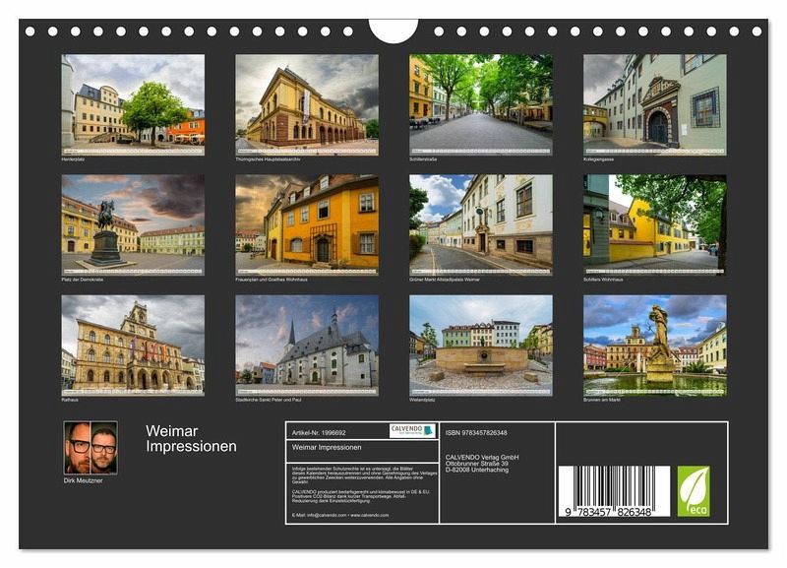The height and width of the screenshot is (568, 787).
Task: Click the caption "Thüringisches Hauptstaatsarchiv"
Action: click(x=268, y=159)
